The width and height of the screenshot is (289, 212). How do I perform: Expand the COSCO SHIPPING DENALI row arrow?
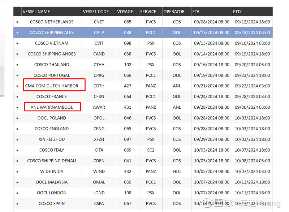click(17, 161)
